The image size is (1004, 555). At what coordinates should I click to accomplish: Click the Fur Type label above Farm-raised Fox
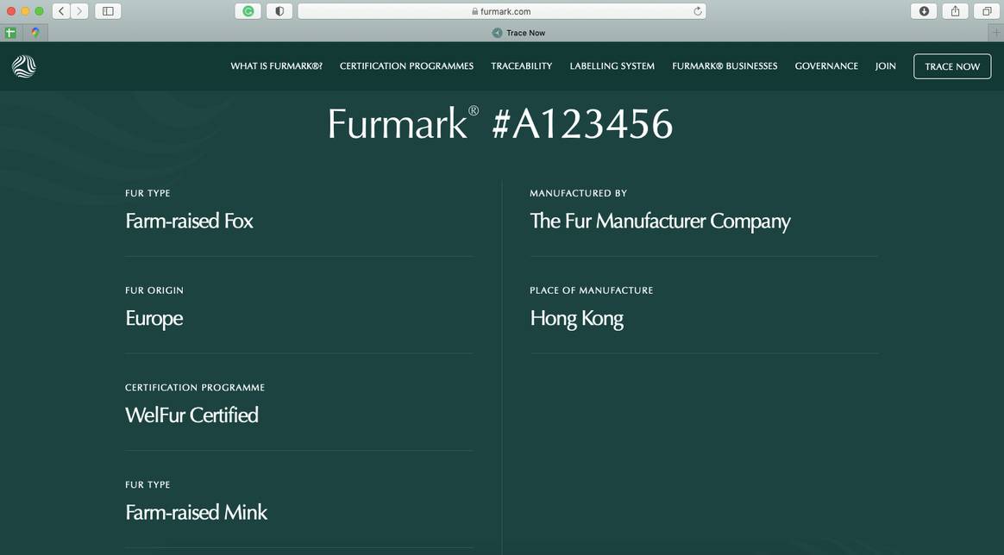point(147,193)
